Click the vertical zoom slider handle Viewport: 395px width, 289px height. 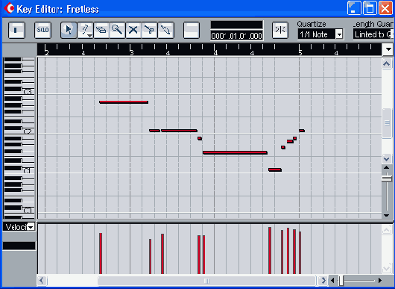click(387, 178)
